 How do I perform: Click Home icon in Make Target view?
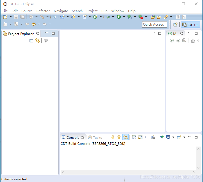coord(193,41)
